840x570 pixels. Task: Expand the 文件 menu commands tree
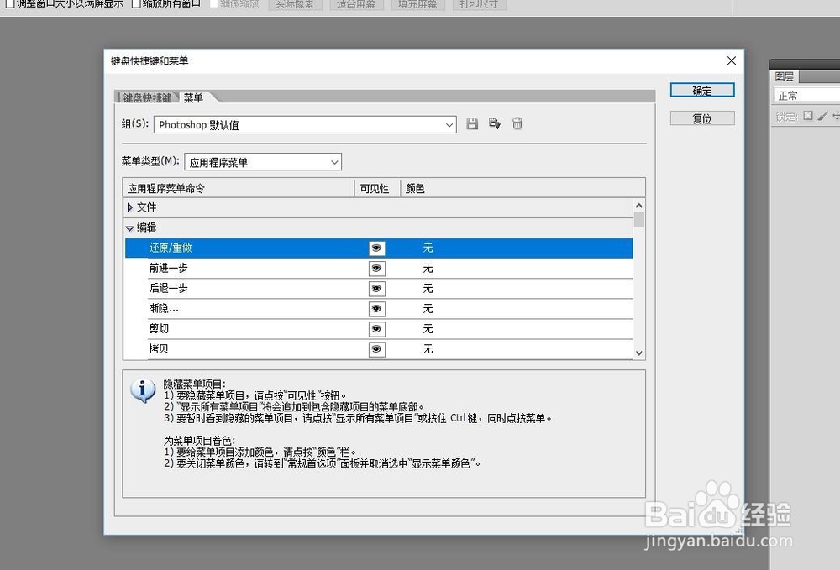pyautogui.click(x=129, y=207)
